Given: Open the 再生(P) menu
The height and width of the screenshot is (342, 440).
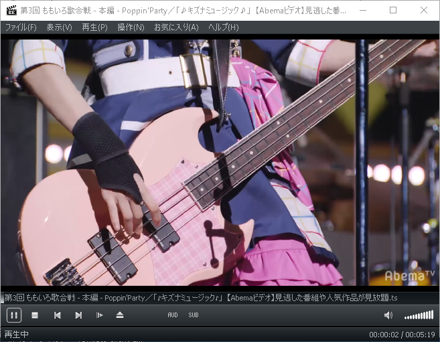Looking at the screenshot, I should tap(94, 27).
